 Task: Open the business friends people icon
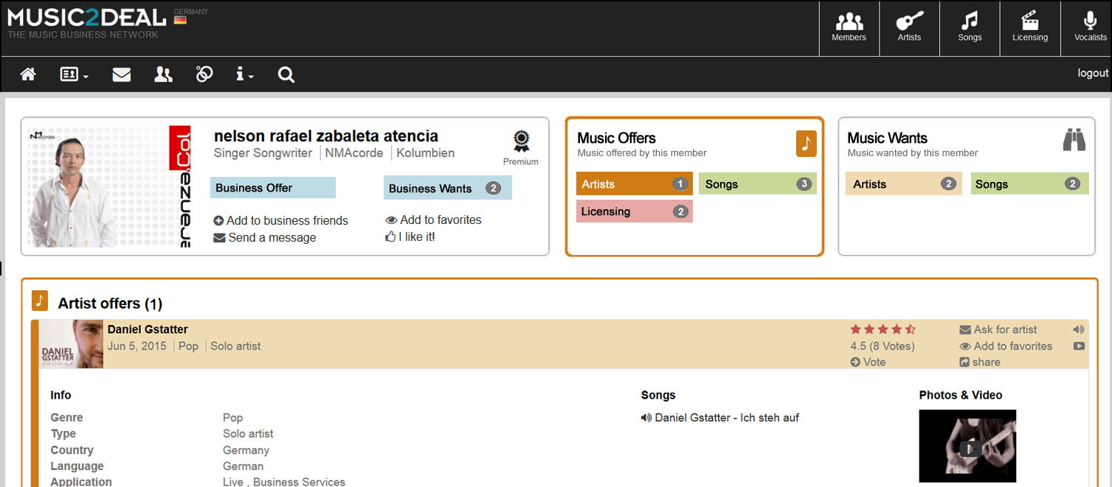pyautogui.click(x=163, y=74)
